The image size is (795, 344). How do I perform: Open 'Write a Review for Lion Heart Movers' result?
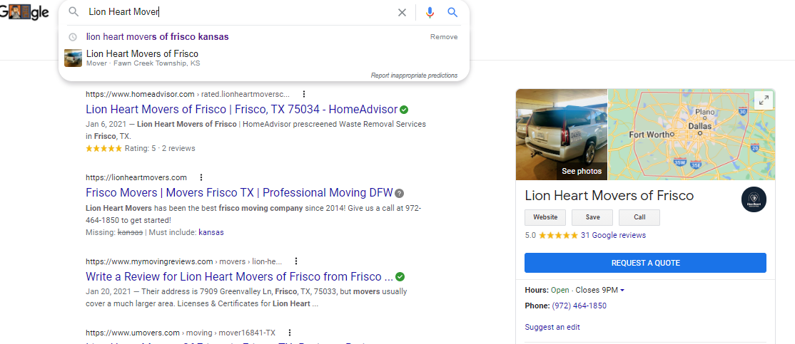pyautogui.click(x=239, y=277)
